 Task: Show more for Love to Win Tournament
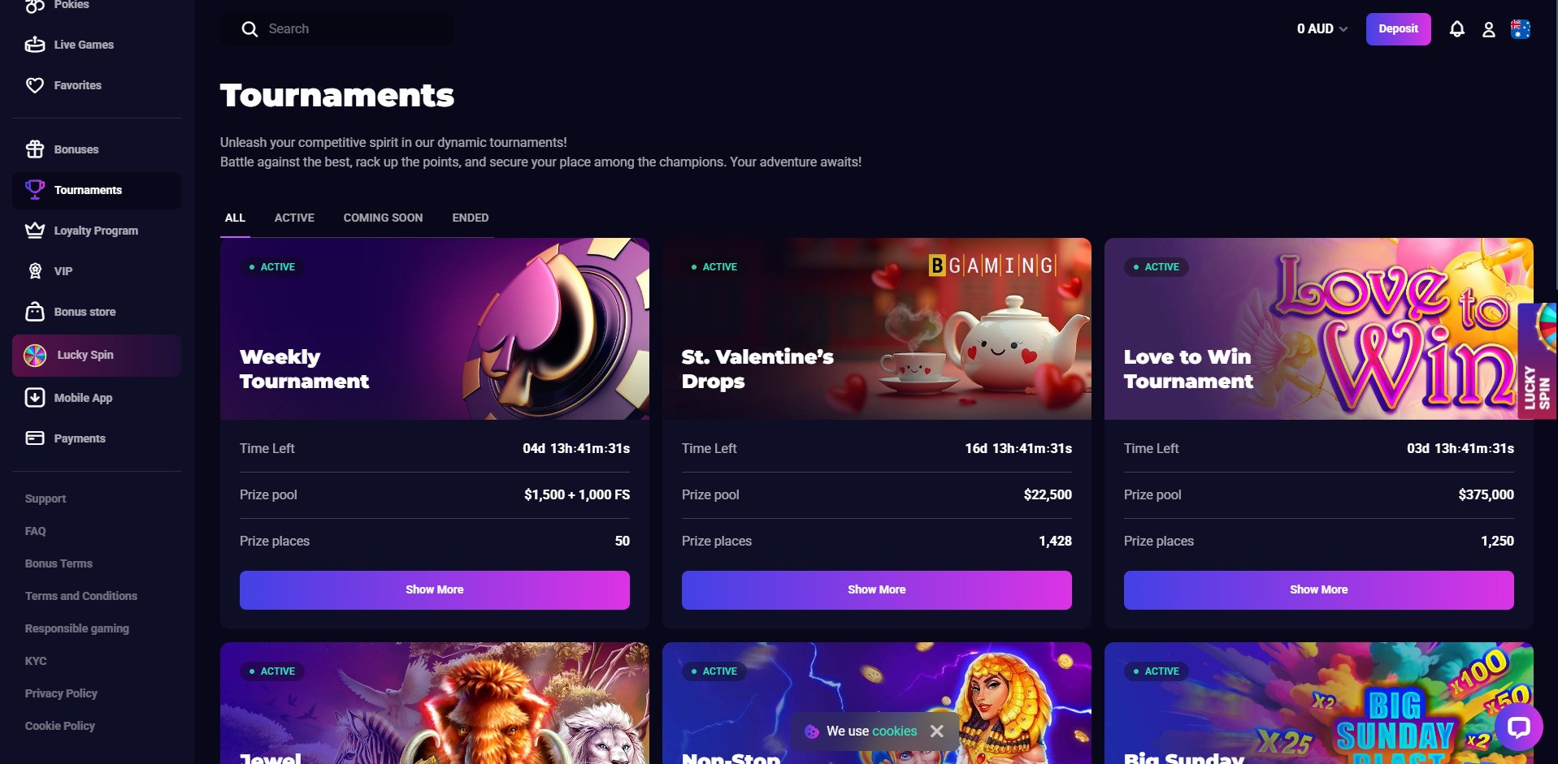[x=1318, y=589]
